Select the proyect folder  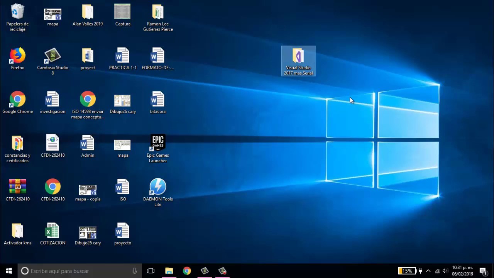[x=88, y=59]
